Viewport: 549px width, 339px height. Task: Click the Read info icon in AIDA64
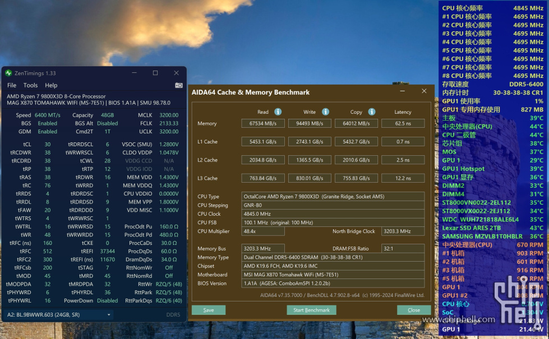(x=278, y=112)
